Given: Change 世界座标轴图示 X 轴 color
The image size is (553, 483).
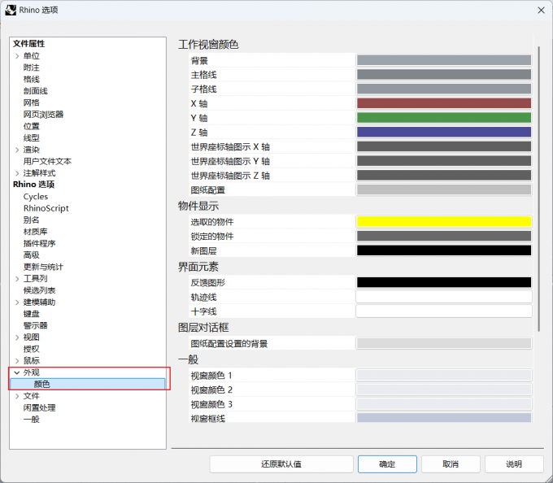Looking at the screenshot, I should [444, 146].
